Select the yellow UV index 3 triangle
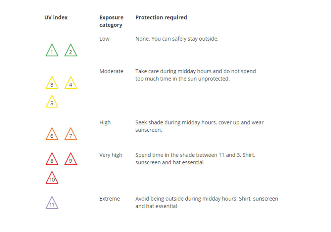 (52, 83)
